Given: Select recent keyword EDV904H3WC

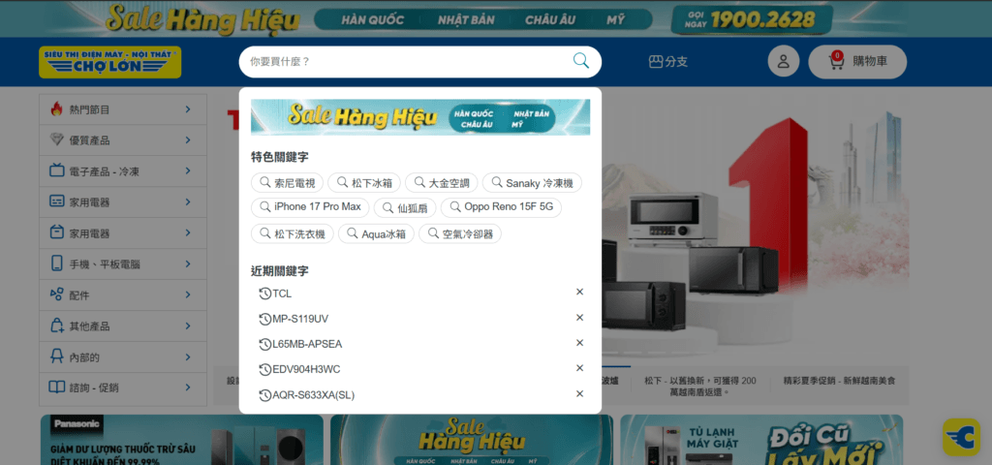Looking at the screenshot, I should click(x=306, y=369).
